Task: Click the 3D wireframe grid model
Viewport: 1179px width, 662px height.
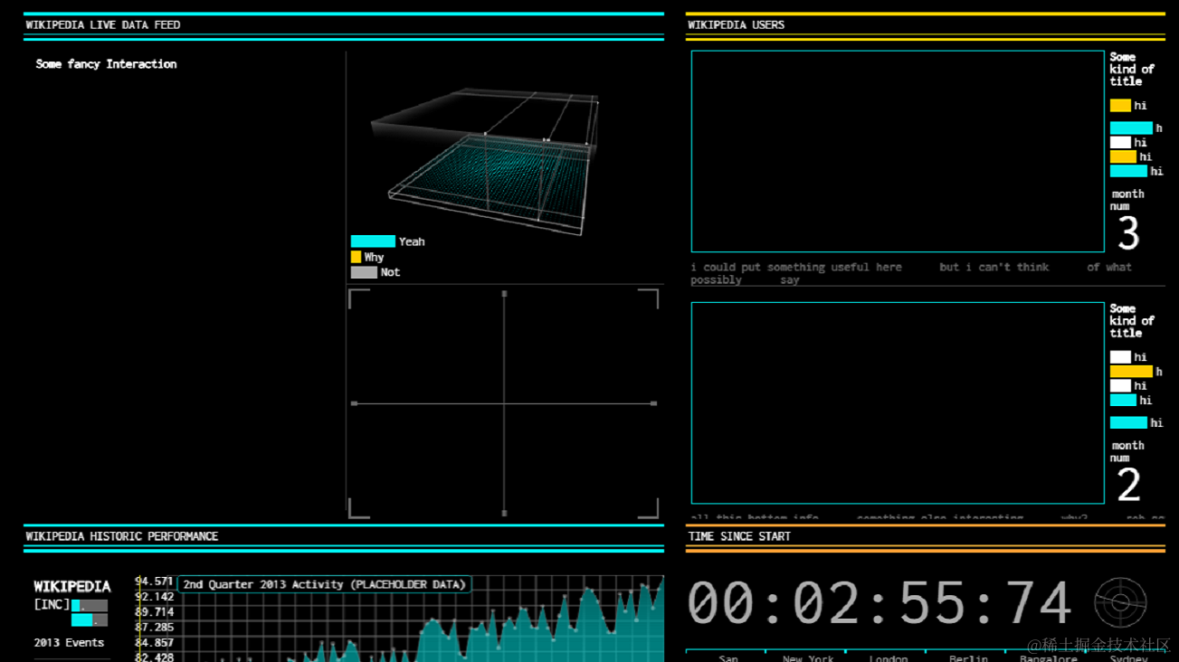Action: click(x=485, y=161)
